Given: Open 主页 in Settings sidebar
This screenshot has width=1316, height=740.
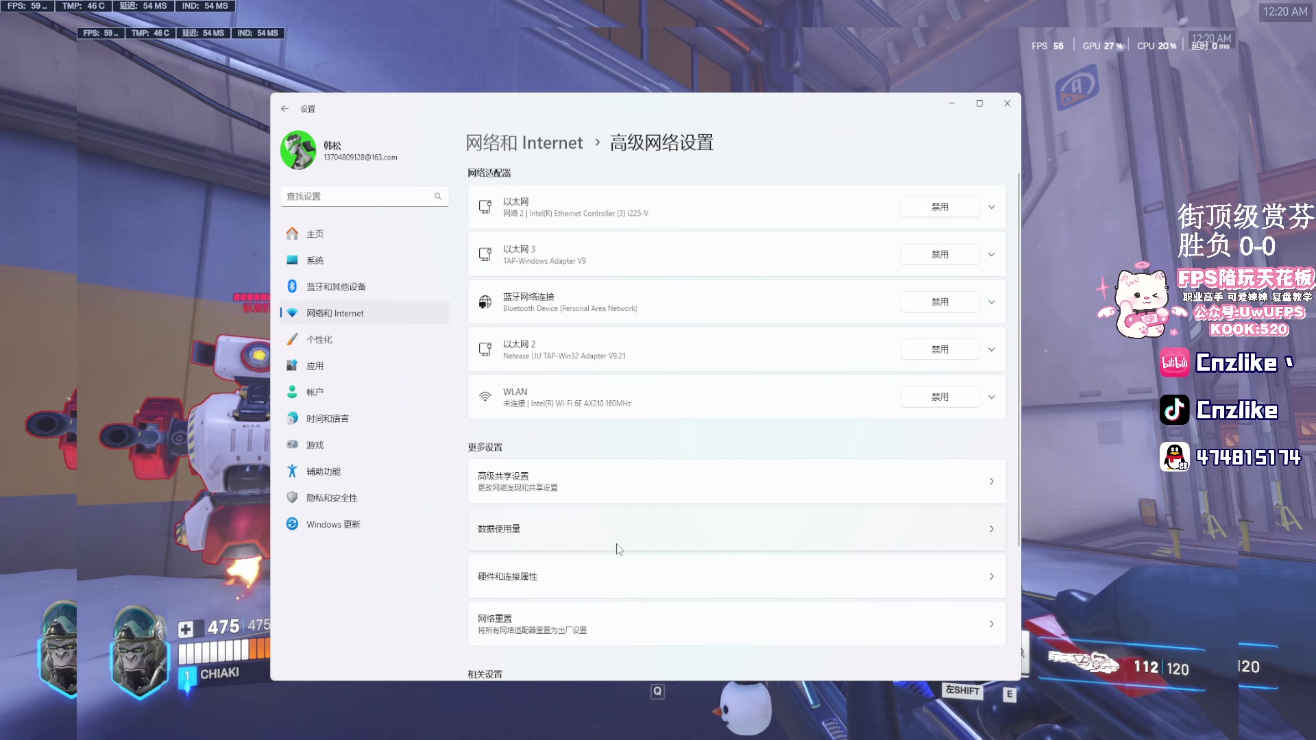Looking at the screenshot, I should 365,234.
